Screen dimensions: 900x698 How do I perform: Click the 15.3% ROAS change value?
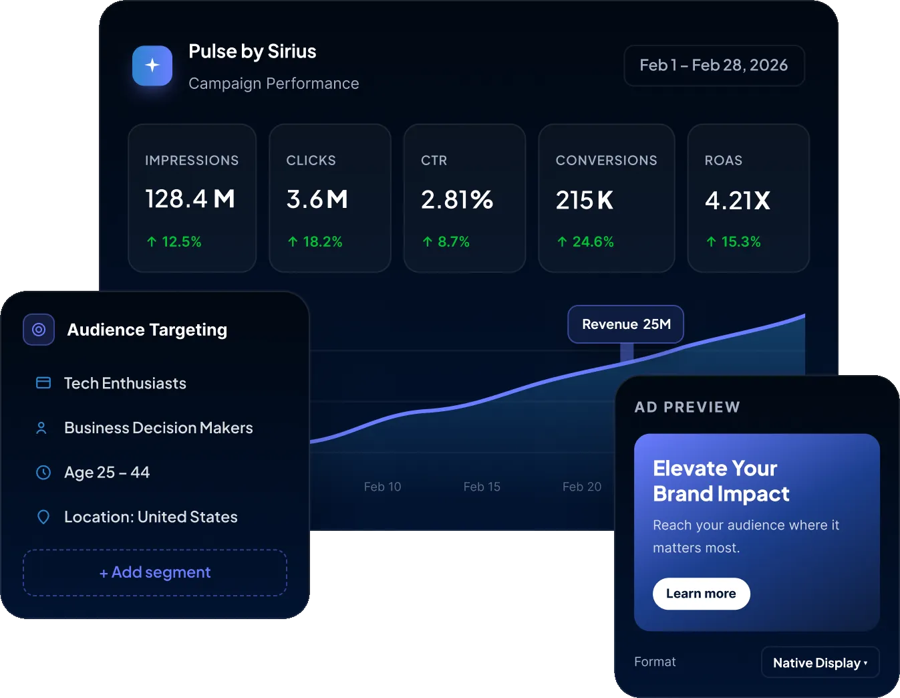(x=741, y=242)
